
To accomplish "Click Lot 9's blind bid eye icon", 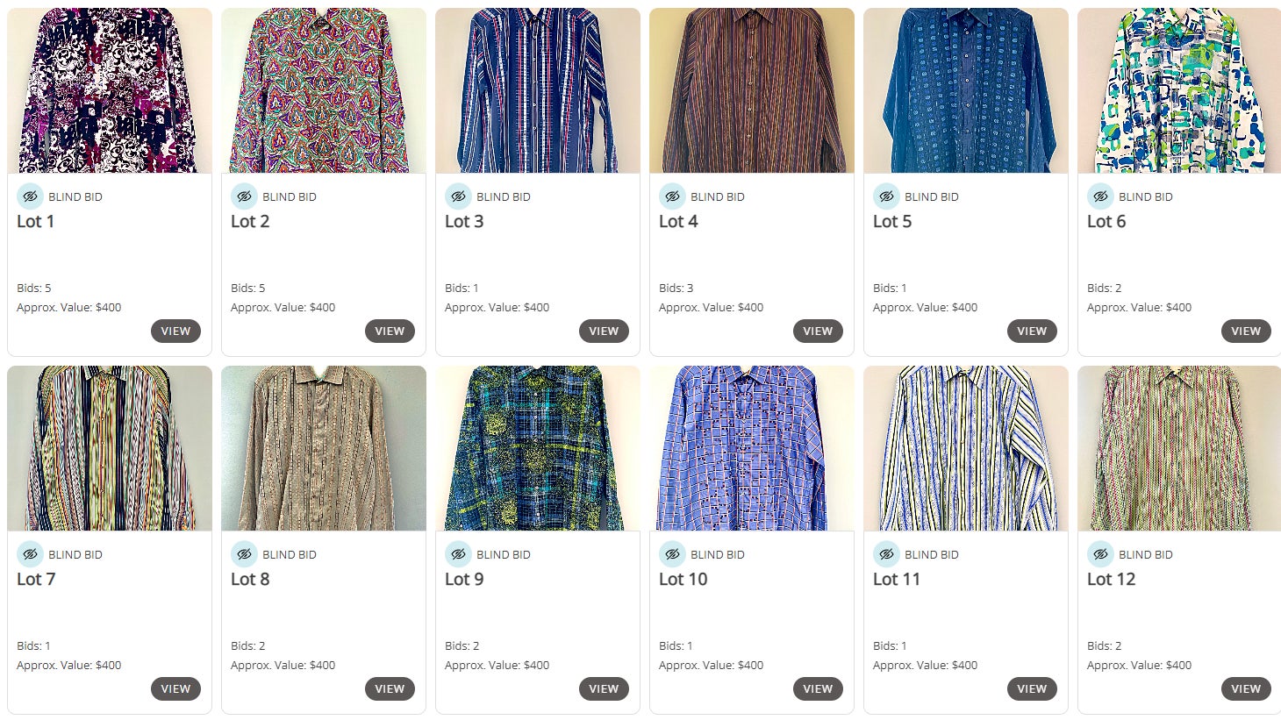I will pos(458,554).
